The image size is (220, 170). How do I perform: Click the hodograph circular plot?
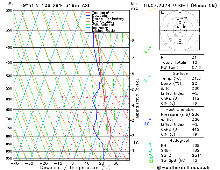pyautogui.click(x=180, y=29)
